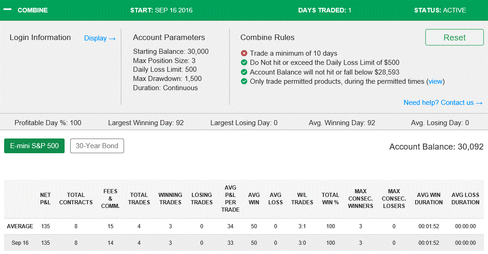Select the E-mini S&P 500 tab

pos(34,145)
